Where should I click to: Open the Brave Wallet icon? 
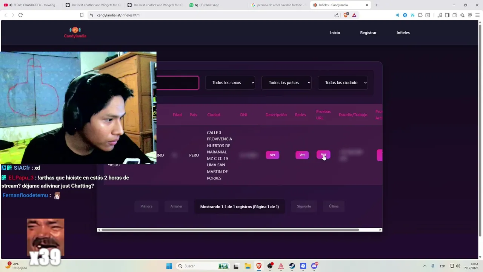point(455,15)
